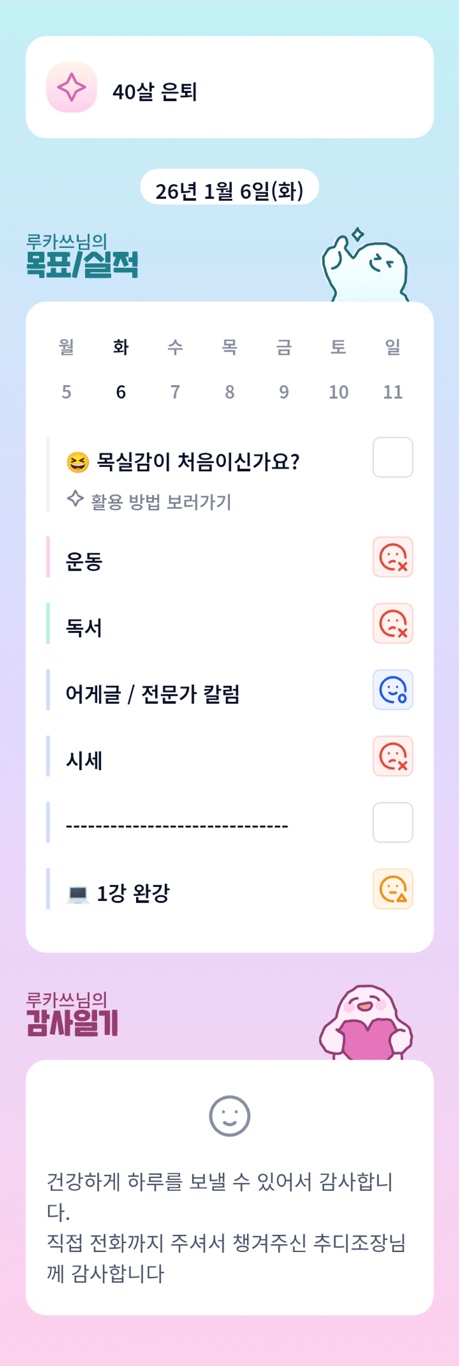The image size is (459, 1366).
Task: Click the gray smiley in 감사일기 card
Action: point(229,1115)
